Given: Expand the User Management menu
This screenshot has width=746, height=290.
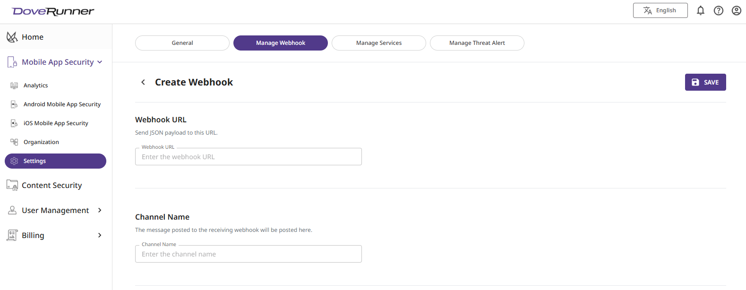Looking at the screenshot, I should tap(99, 210).
